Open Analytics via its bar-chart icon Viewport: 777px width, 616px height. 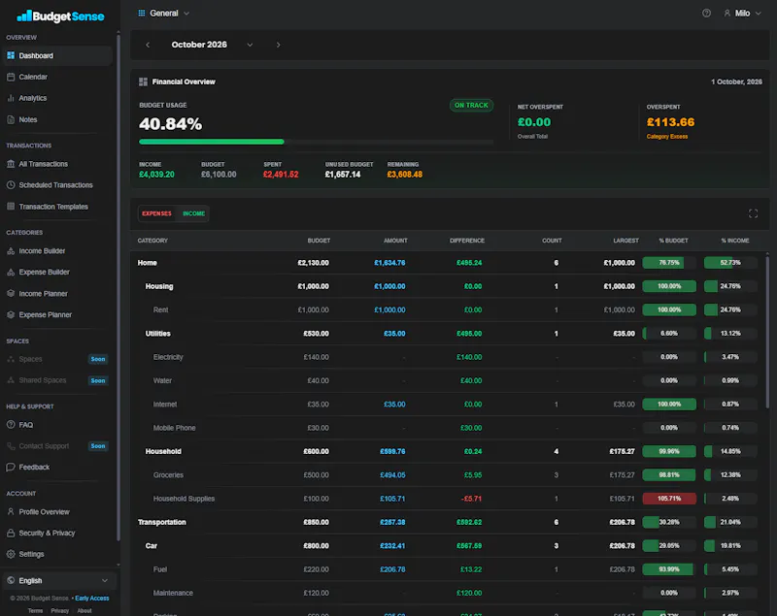(x=11, y=98)
